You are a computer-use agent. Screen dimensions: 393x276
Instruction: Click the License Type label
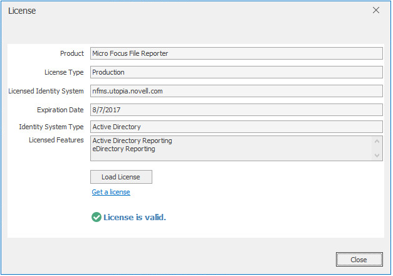click(x=63, y=72)
